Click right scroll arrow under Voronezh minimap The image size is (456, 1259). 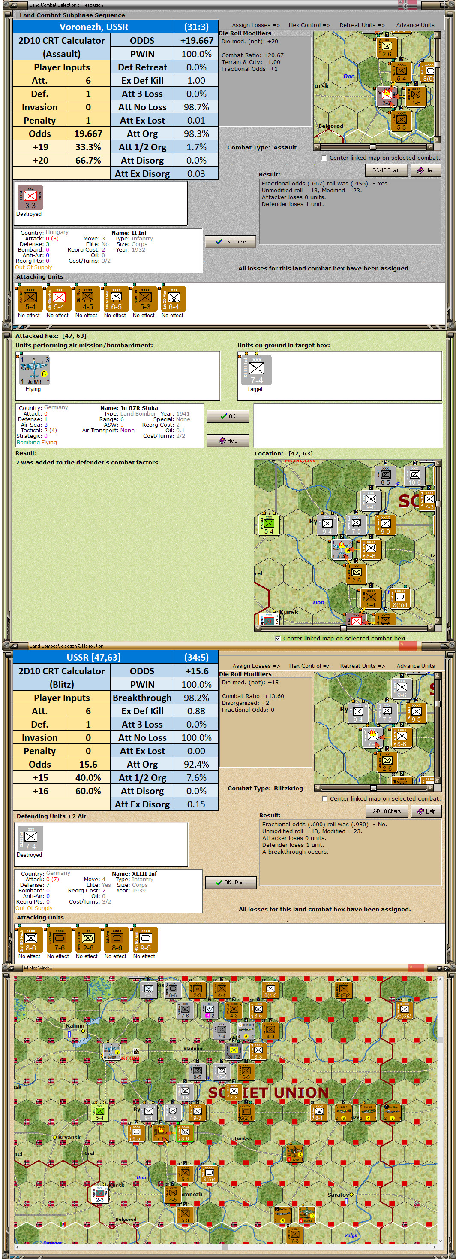(x=430, y=147)
